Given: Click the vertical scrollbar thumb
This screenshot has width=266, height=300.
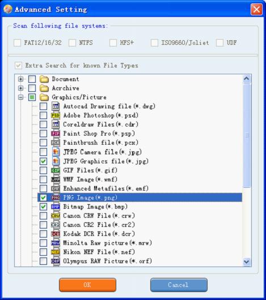Looking at the screenshot, I should [x=247, y=135].
